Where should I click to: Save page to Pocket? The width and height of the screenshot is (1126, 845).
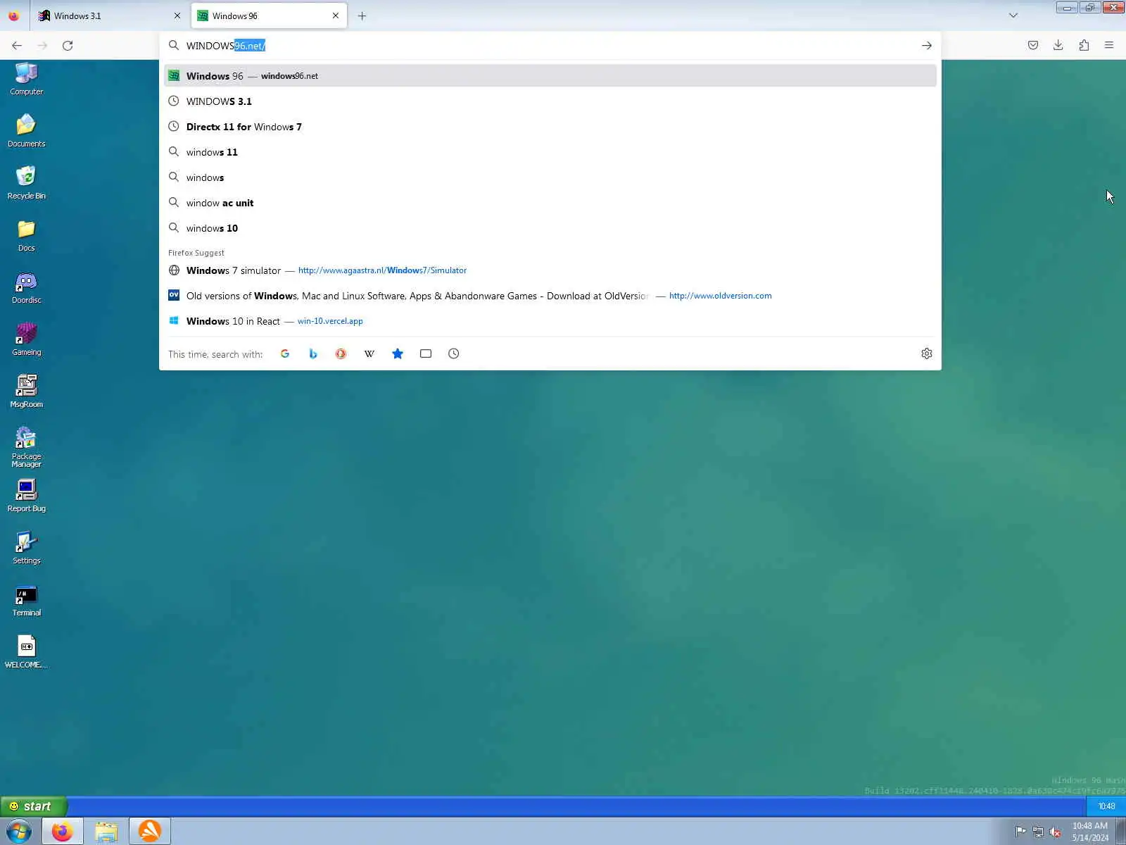[1033, 45]
